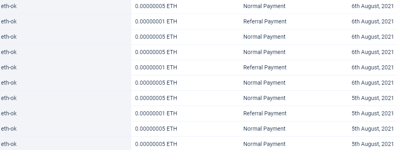Image resolution: width=397 pixels, height=150 pixels.
Task: Click Normal Payment in the first 5th August row
Action: click(264, 98)
